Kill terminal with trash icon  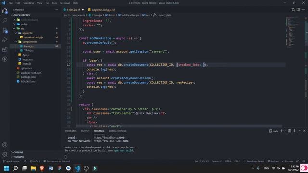[x=295, y=131]
